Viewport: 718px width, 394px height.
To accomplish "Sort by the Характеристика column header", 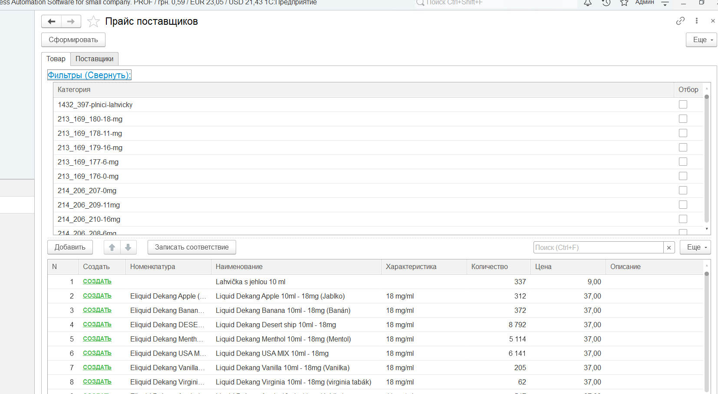I will (424, 267).
